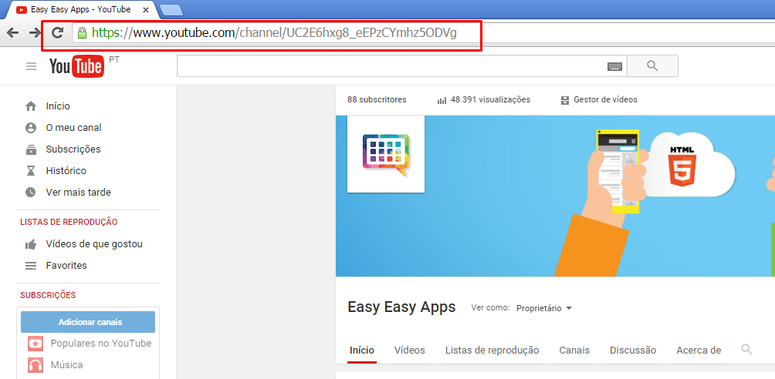Click the visualizações bar chart icon
Image resolution: width=775 pixels, height=379 pixels.
pos(442,100)
